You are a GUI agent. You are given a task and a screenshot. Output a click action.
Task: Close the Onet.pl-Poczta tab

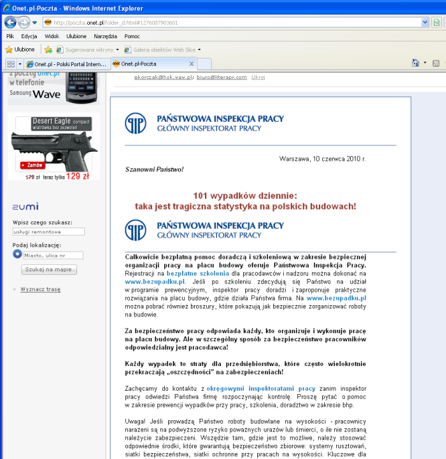[x=192, y=64]
